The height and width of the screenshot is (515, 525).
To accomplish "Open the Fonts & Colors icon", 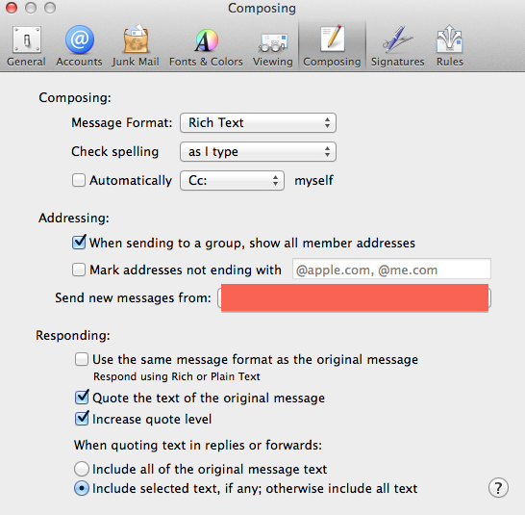I will (206, 39).
